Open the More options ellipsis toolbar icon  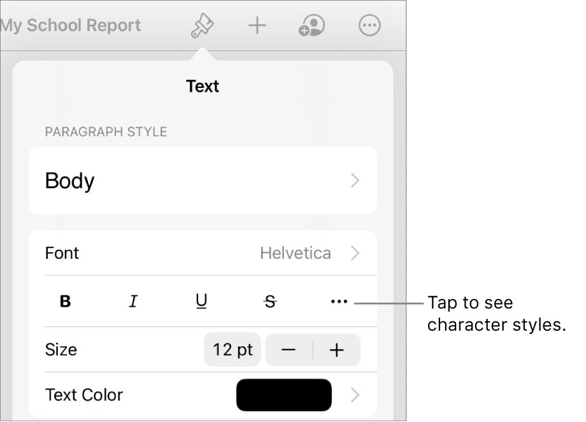tap(368, 25)
